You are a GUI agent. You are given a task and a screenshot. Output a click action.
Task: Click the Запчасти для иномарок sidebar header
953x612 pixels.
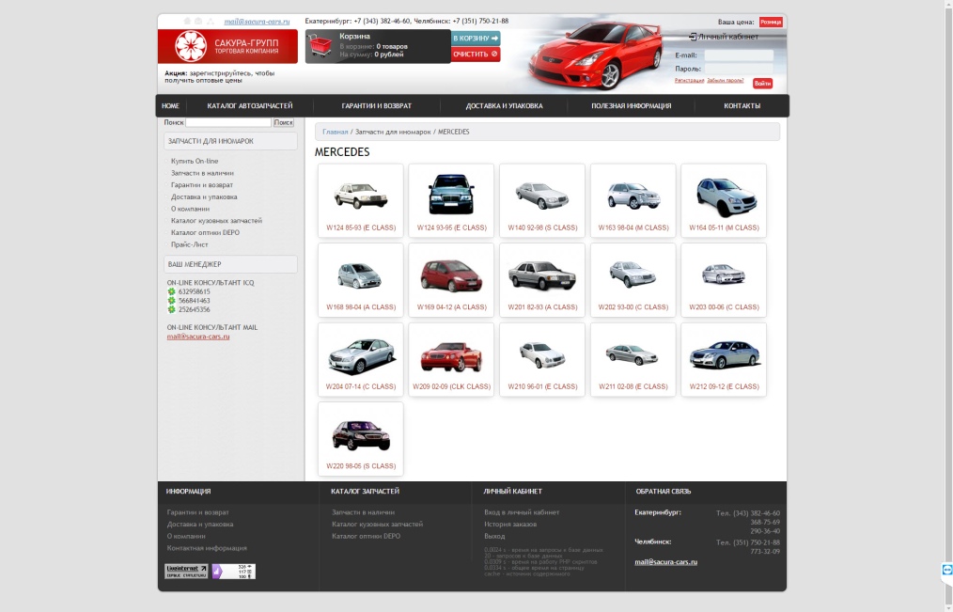tap(230, 141)
